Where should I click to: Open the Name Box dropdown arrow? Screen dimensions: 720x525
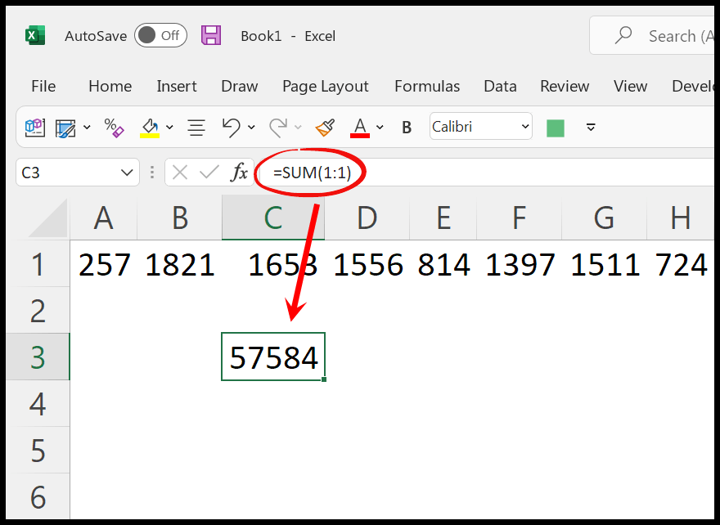pos(127,173)
